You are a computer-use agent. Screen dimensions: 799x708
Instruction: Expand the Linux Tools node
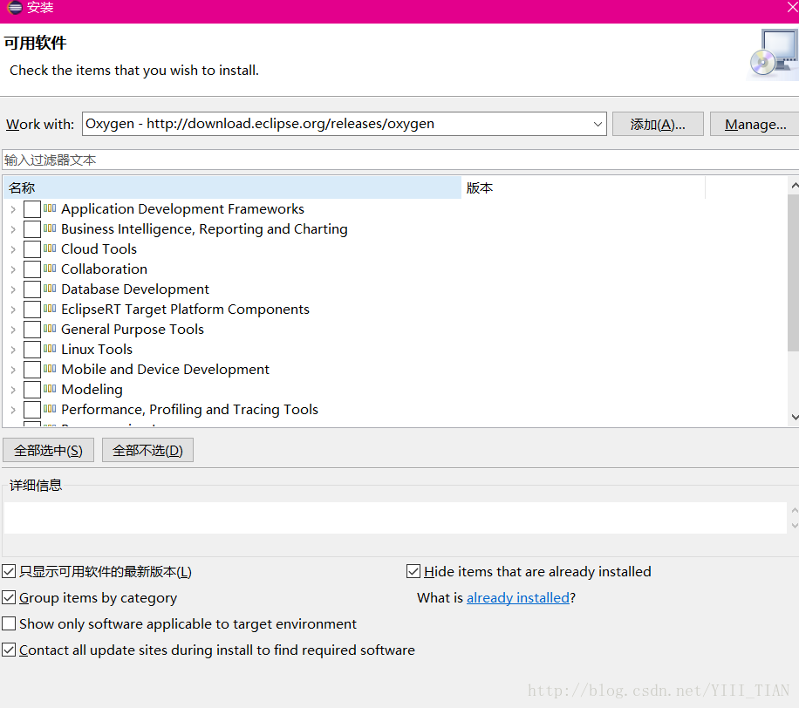click(x=13, y=350)
